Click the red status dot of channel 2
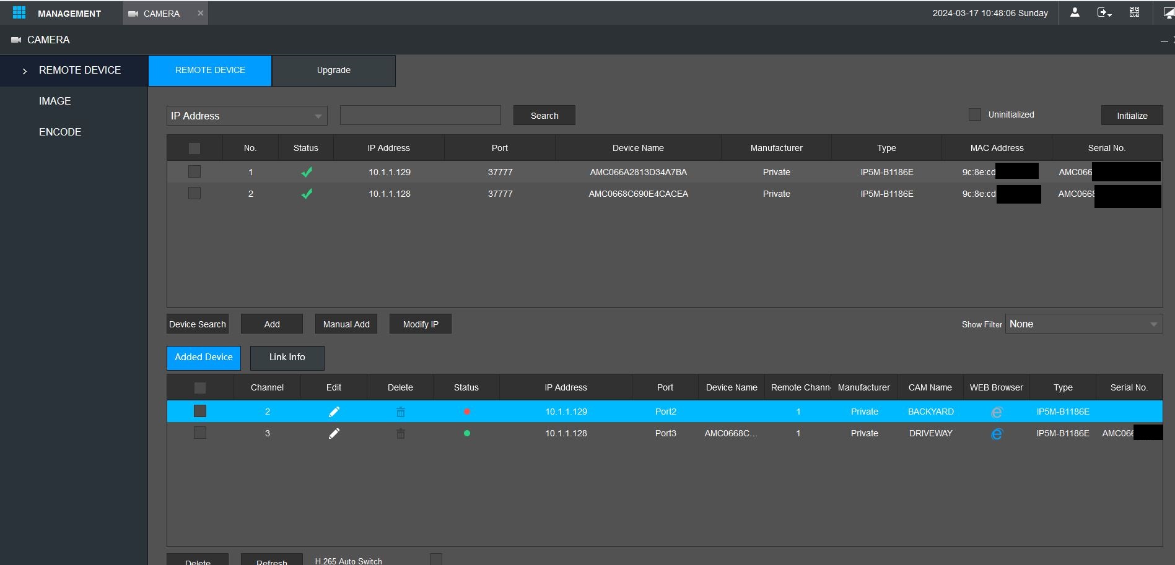The height and width of the screenshot is (565, 1175). (x=467, y=412)
